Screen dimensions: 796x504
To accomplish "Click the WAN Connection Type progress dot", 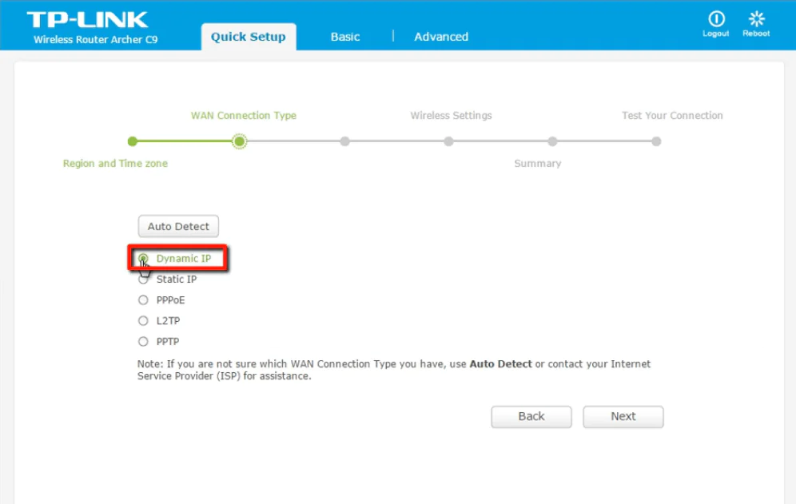I will tap(240, 141).
